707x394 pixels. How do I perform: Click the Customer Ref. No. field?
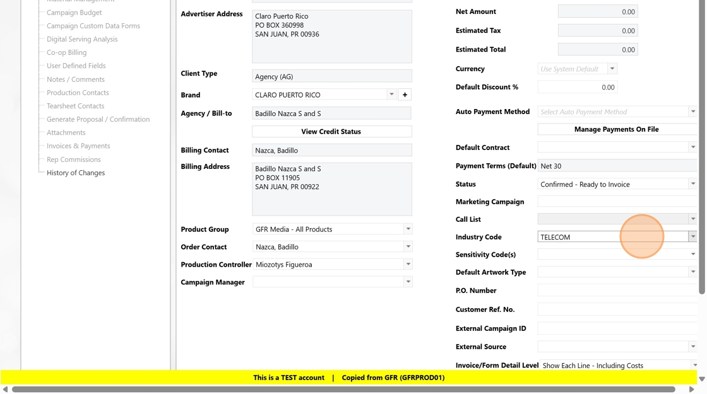click(617, 309)
